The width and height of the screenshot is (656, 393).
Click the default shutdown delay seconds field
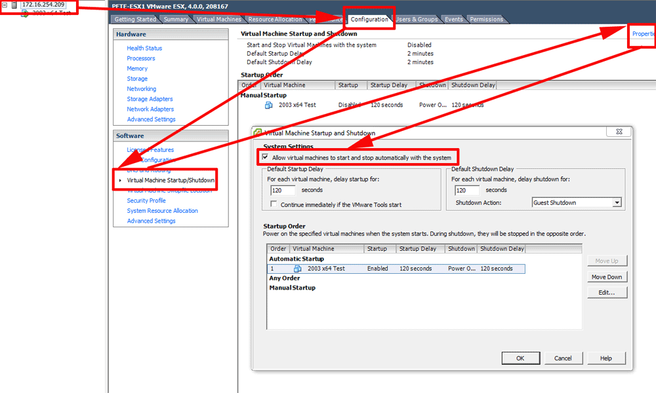coord(467,191)
